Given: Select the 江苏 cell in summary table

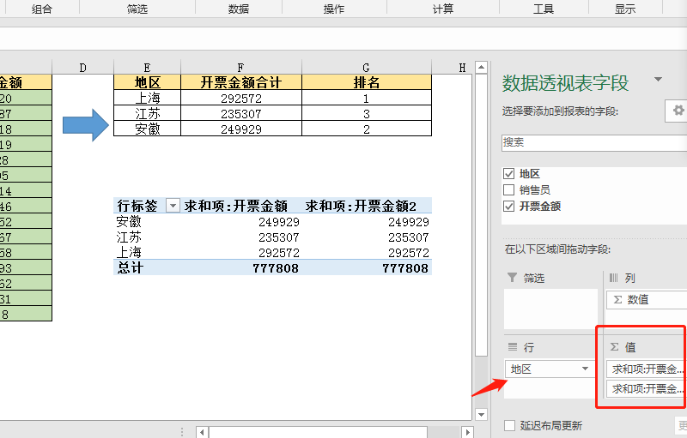Looking at the screenshot, I should click(x=147, y=114).
